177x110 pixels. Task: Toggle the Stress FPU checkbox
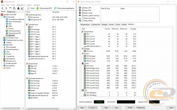pyautogui.click(x=83, y=10)
